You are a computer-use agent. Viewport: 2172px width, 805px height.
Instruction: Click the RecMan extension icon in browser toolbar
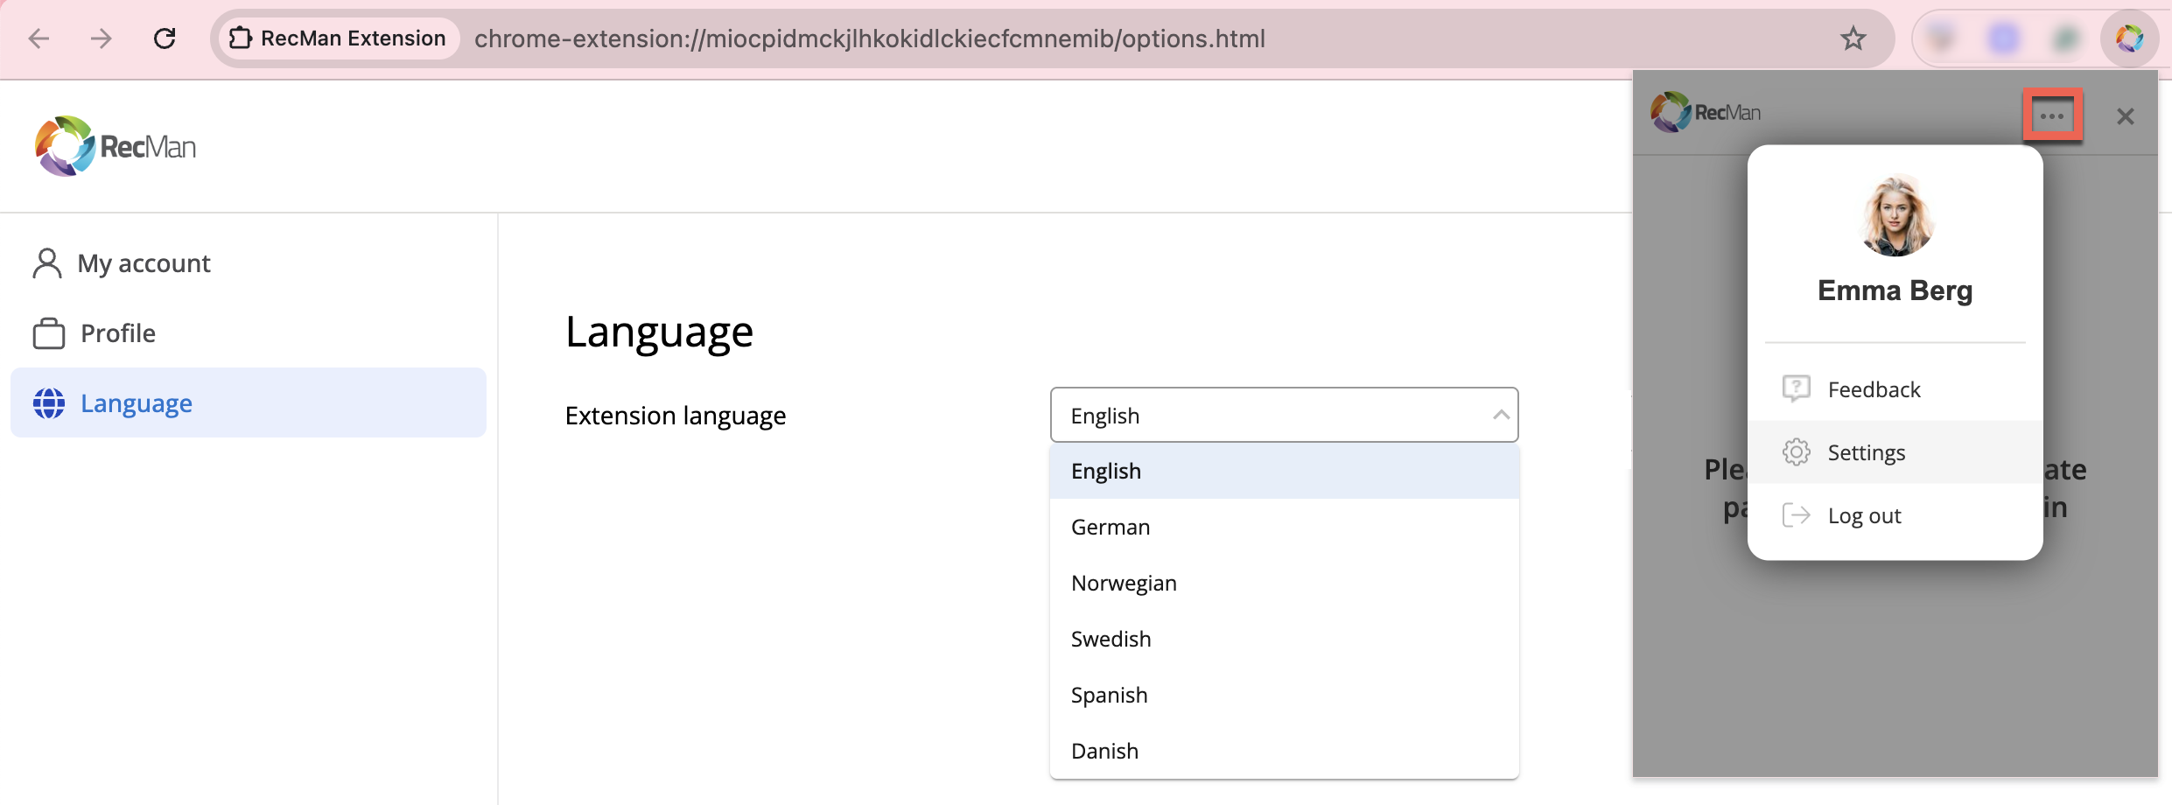2129,38
